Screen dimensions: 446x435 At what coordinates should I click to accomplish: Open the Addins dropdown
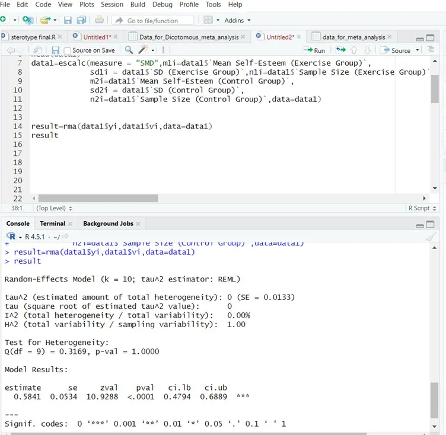pos(237,21)
